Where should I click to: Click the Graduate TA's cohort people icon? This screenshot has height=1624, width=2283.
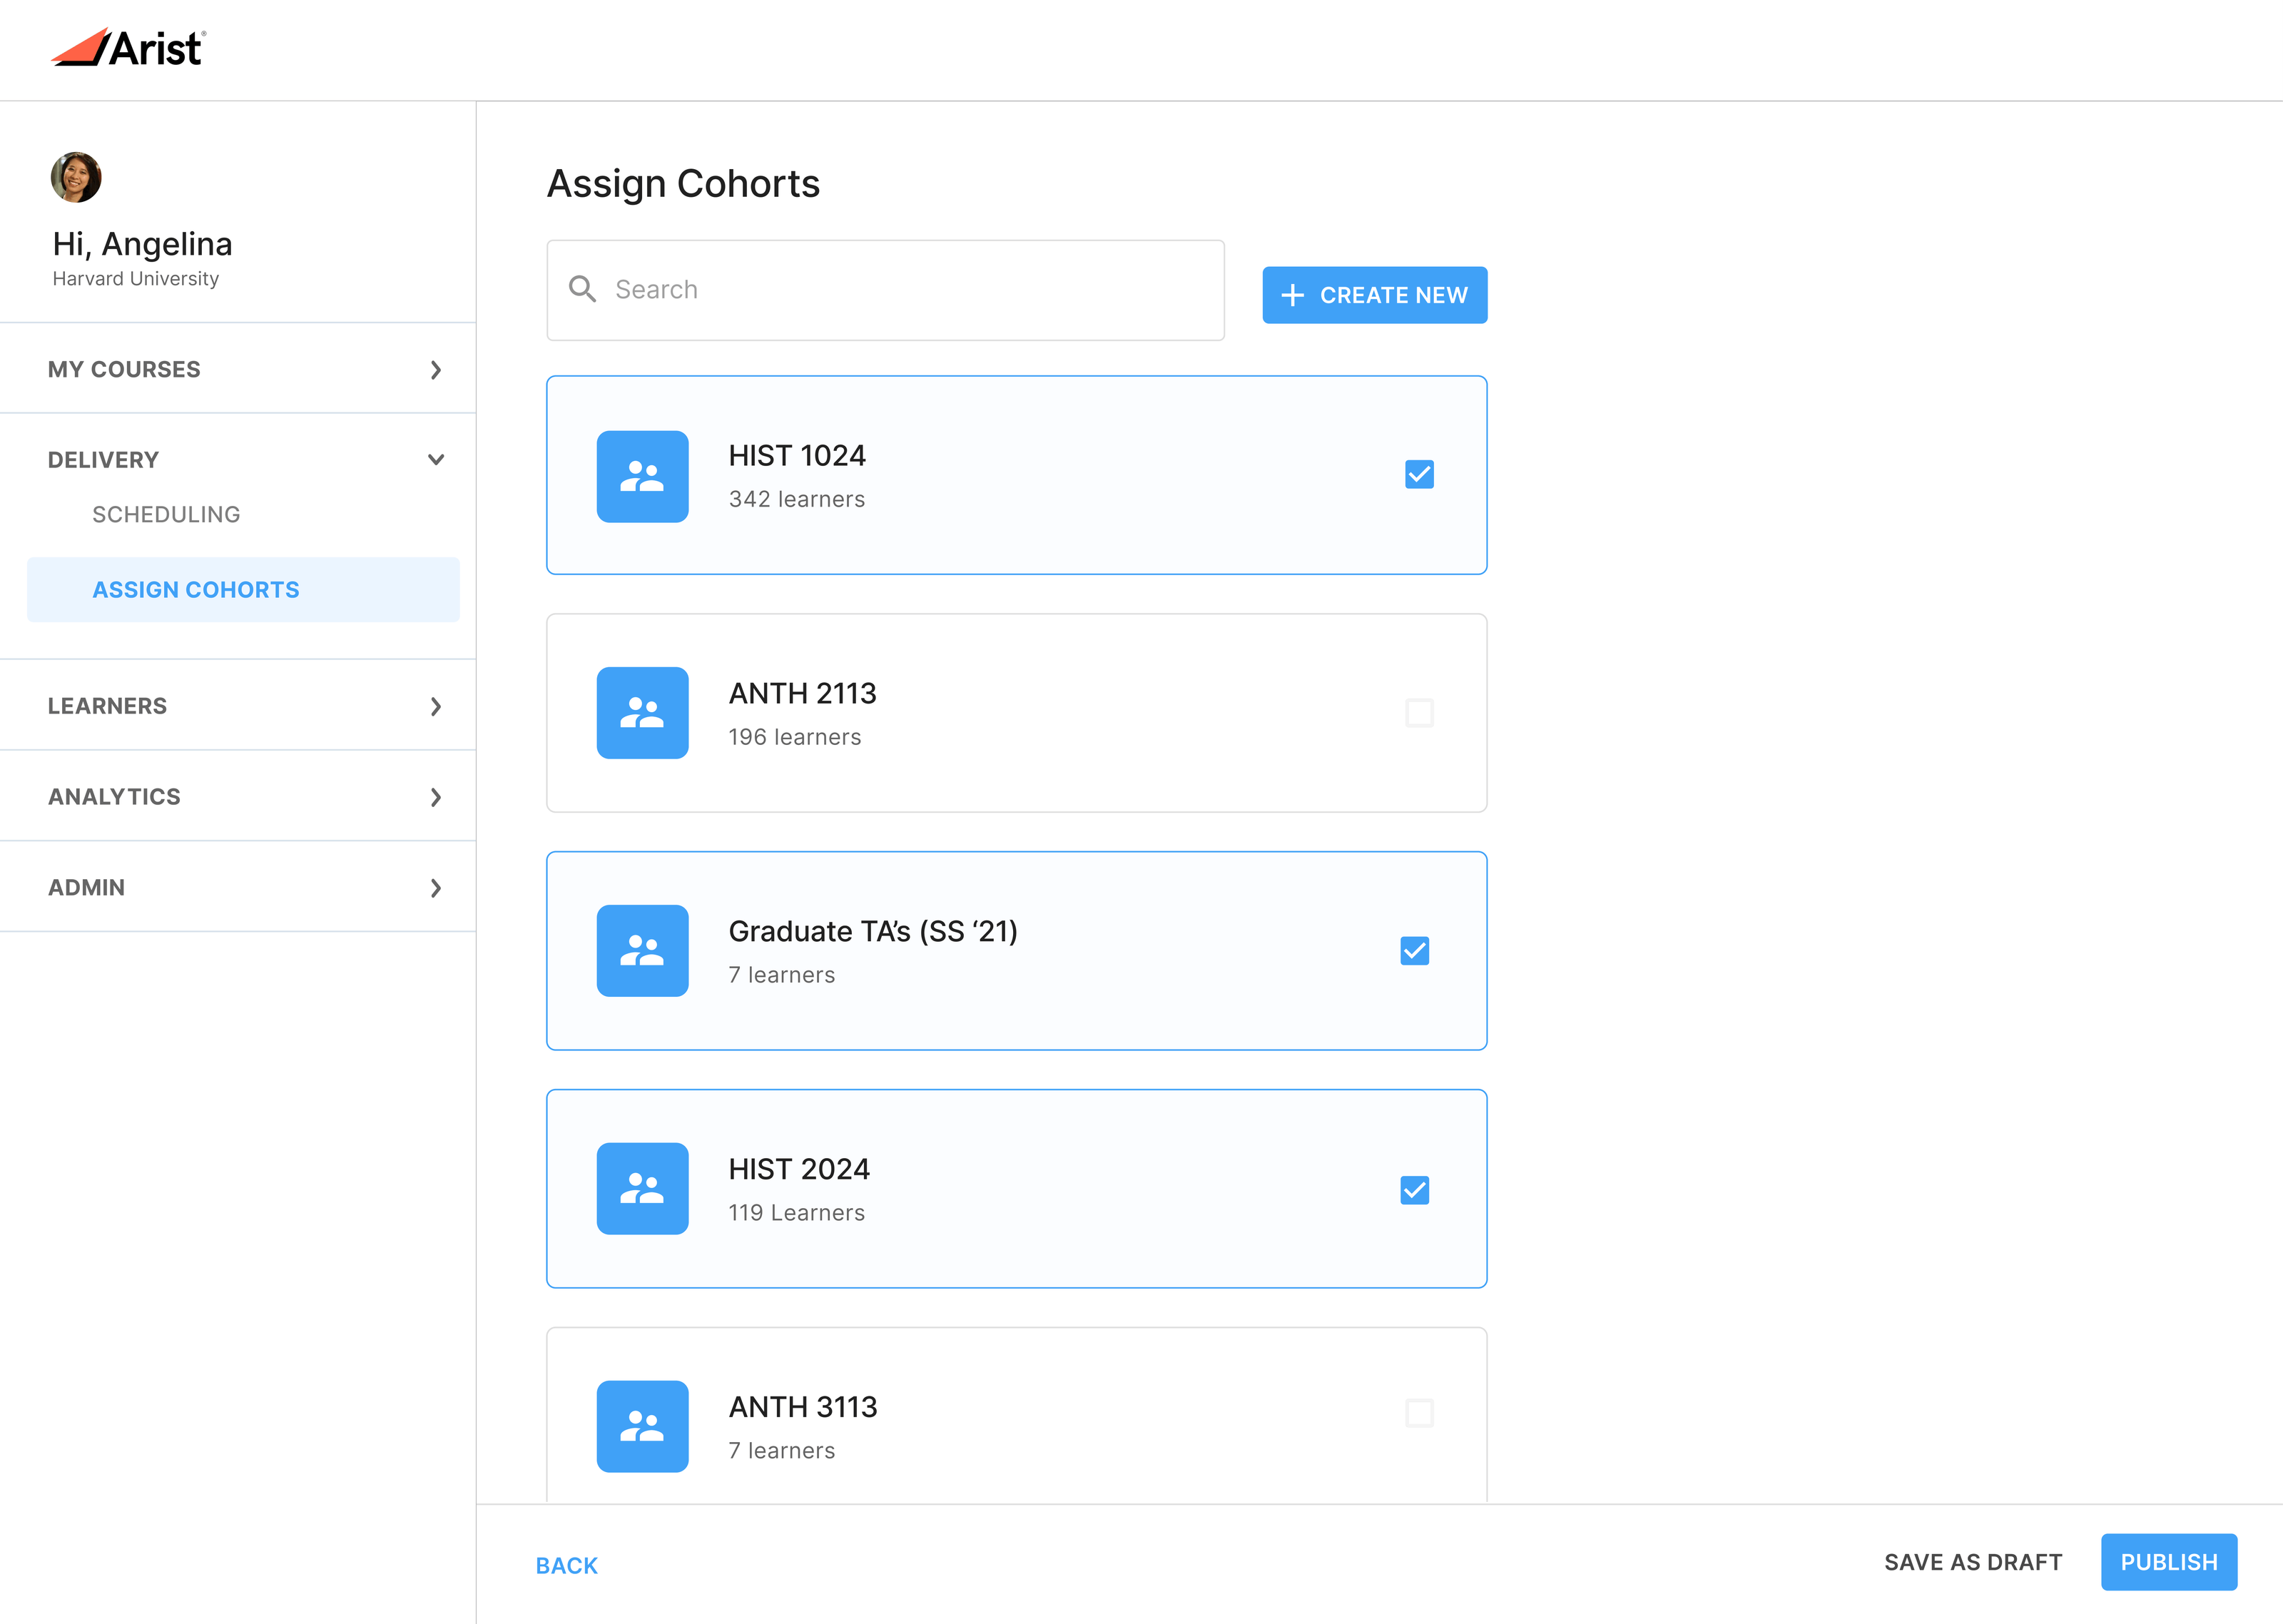641,951
